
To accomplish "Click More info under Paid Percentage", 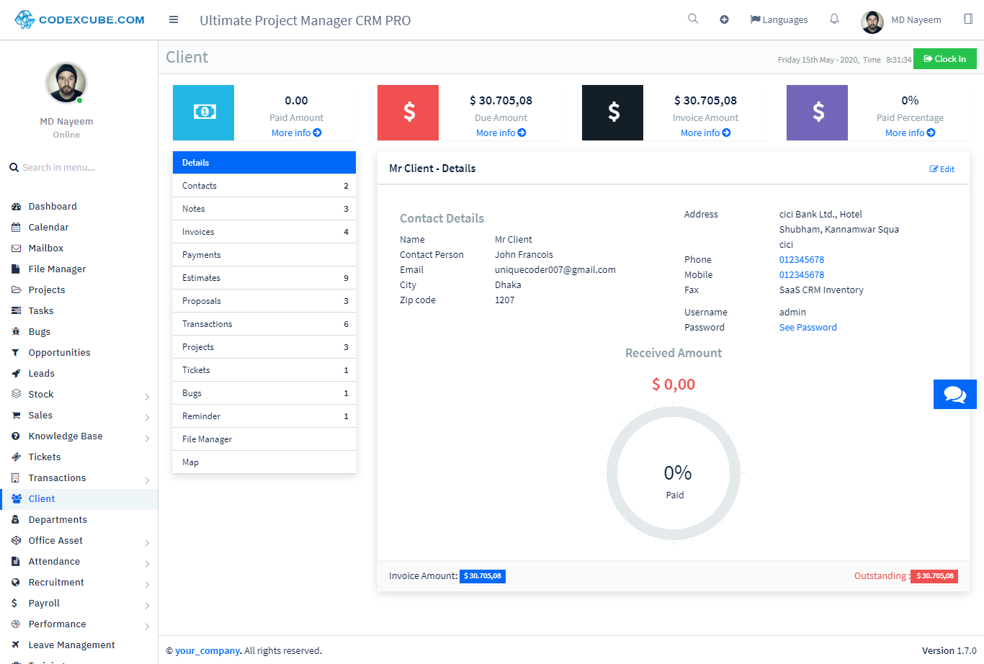I will pyautogui.click(x=910, y=133).
